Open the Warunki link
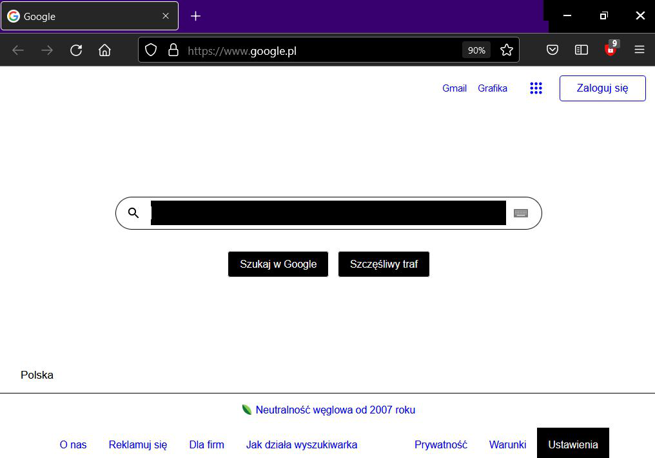The width and height of the screenshot is (655, 458). 507,444
